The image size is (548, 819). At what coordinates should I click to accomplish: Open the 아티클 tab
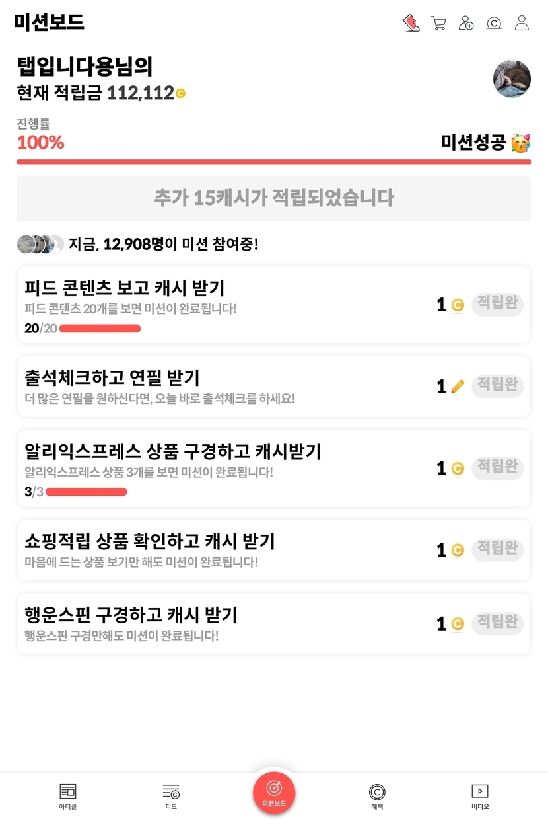coord(68,796)
